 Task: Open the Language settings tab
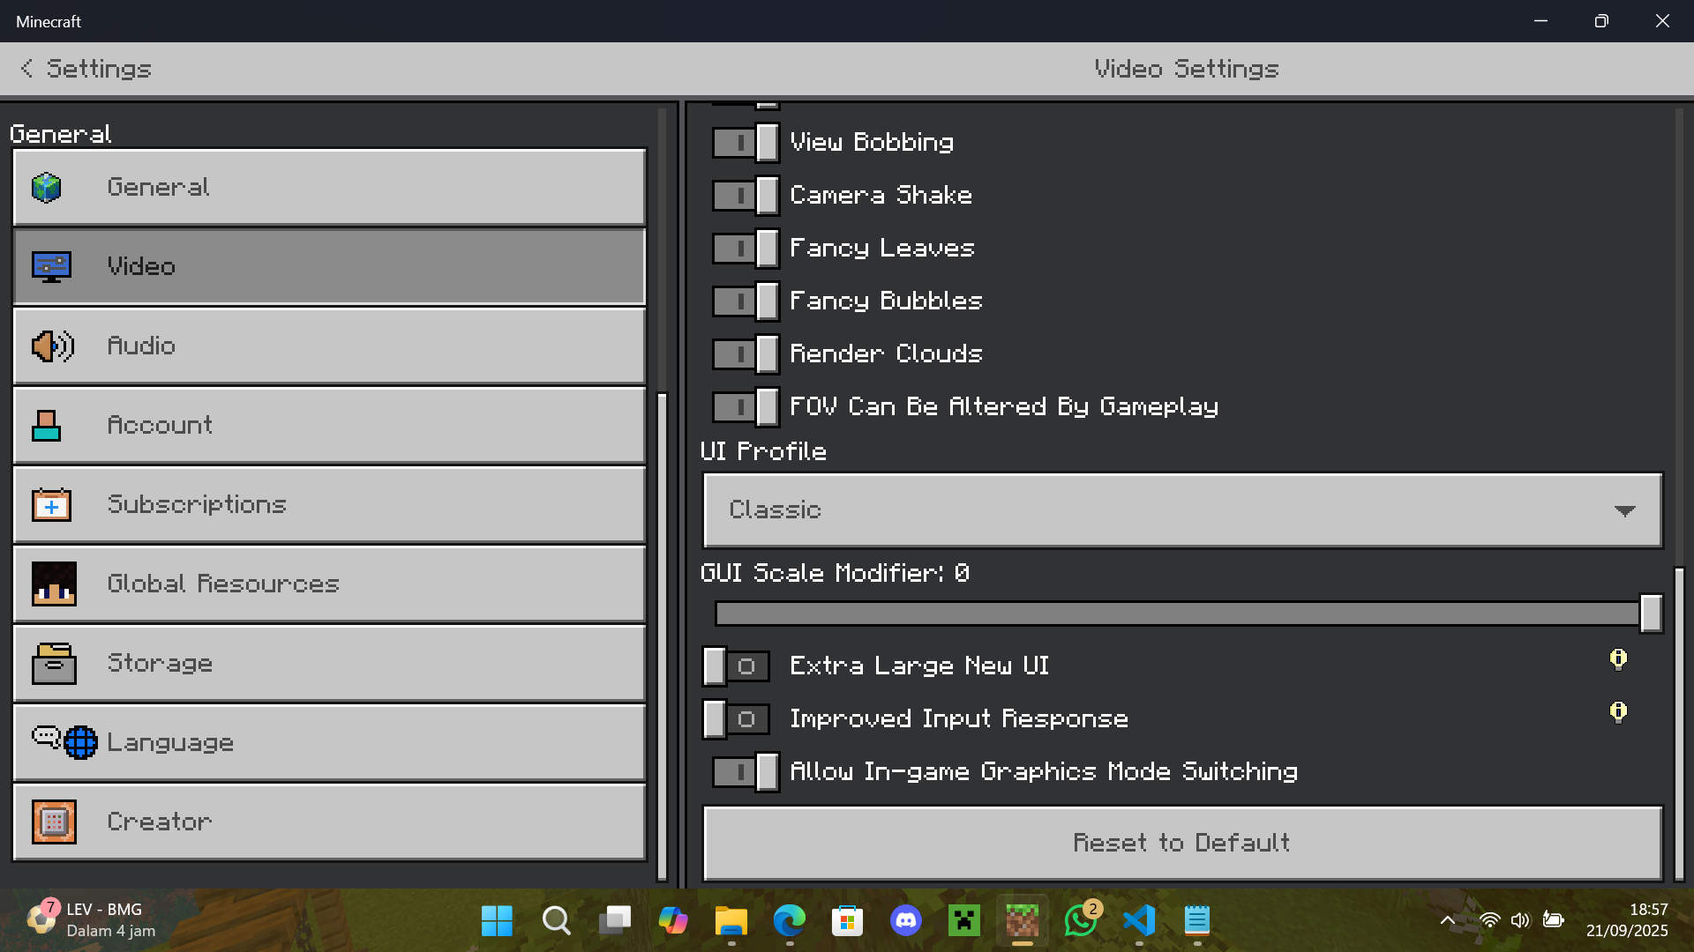point(329,742)
